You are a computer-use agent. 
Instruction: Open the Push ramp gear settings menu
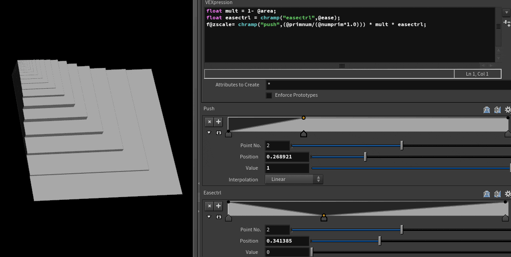[x=507, y=109]
